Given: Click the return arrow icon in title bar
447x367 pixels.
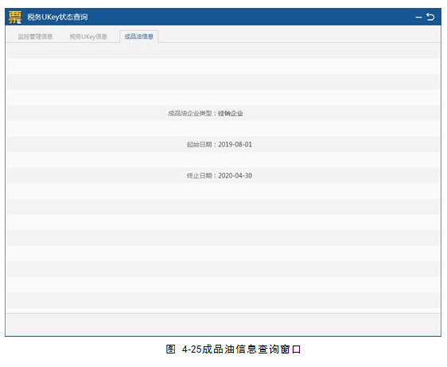Looking at the screenshot, I should [x=430, y=17].
